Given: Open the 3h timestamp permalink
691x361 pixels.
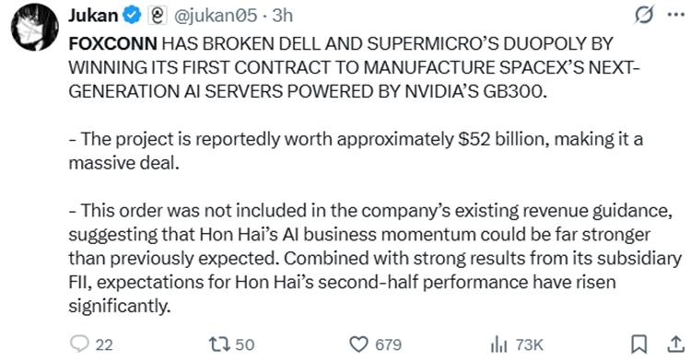Looking at the screenshot, I should coord(283,16).
